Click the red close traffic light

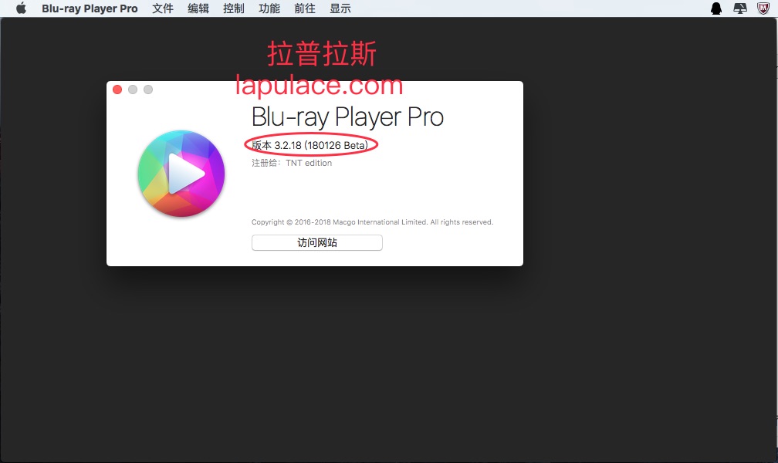coord(117,89)
